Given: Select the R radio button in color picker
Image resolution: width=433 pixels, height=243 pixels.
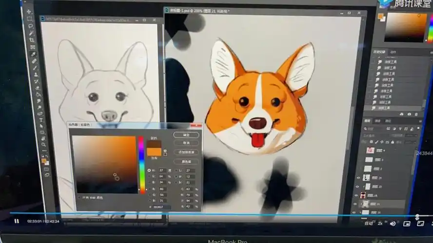Looking at the screenshot, I should pyautogui.click(x=149, y=189).
